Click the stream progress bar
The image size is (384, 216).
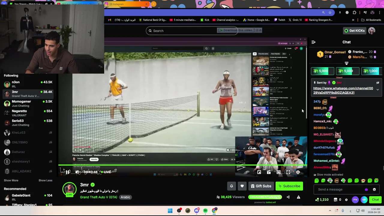[x=183, y=165]
